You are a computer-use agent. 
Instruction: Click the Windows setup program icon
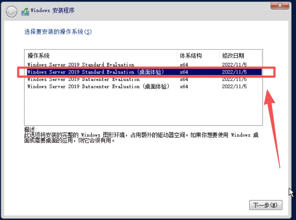25,11
